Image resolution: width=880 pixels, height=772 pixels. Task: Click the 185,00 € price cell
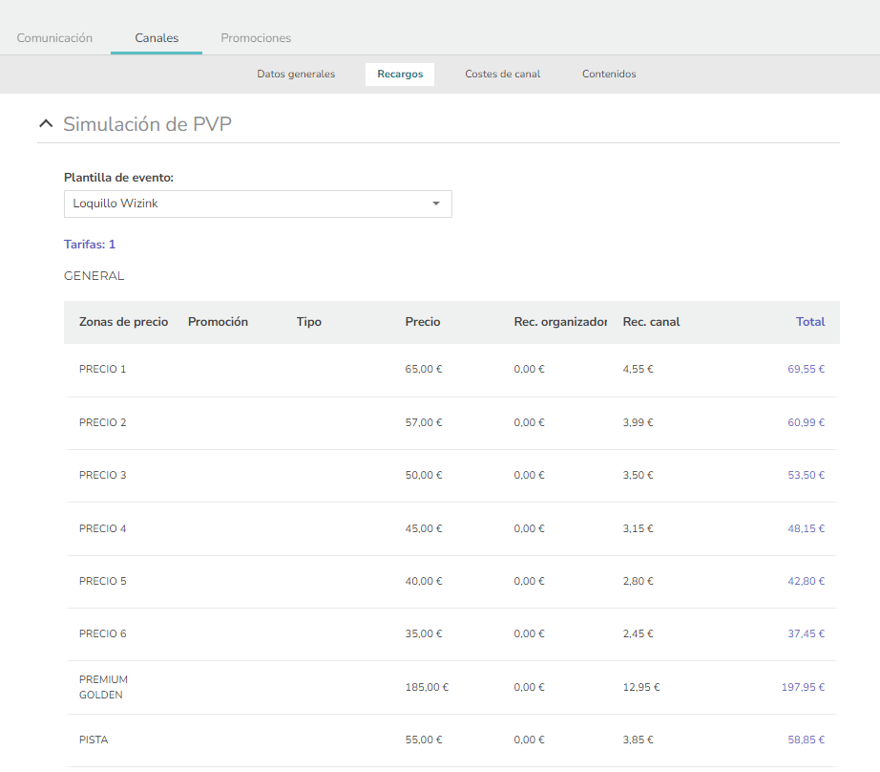click(427, 687)
